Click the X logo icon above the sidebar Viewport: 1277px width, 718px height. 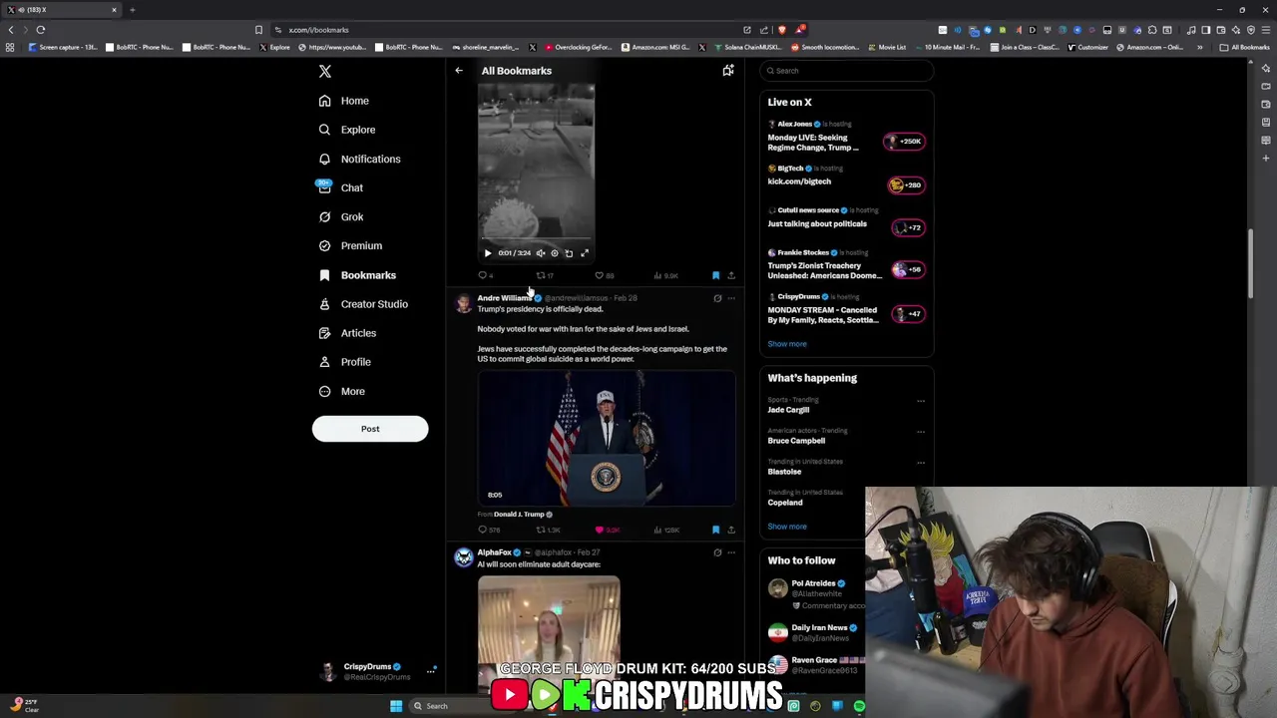(x=324, y=71)
